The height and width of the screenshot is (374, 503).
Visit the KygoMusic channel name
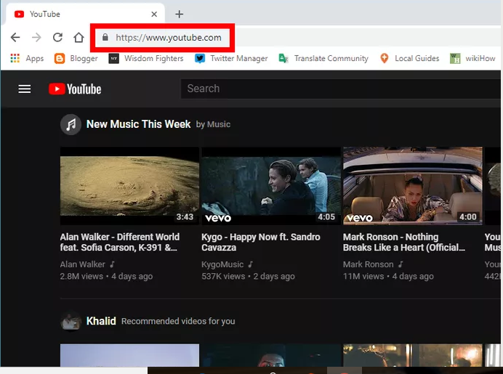pyautogui.click(x=222, y=264)
